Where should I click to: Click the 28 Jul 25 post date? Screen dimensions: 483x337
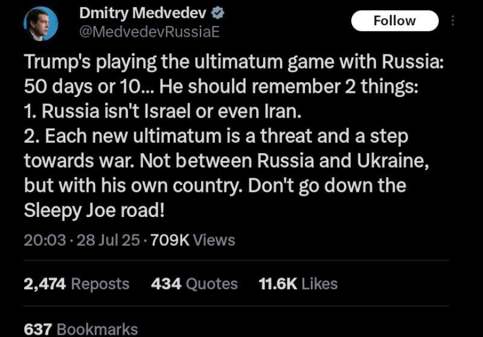pyautogui.click(x=100, y=240)
